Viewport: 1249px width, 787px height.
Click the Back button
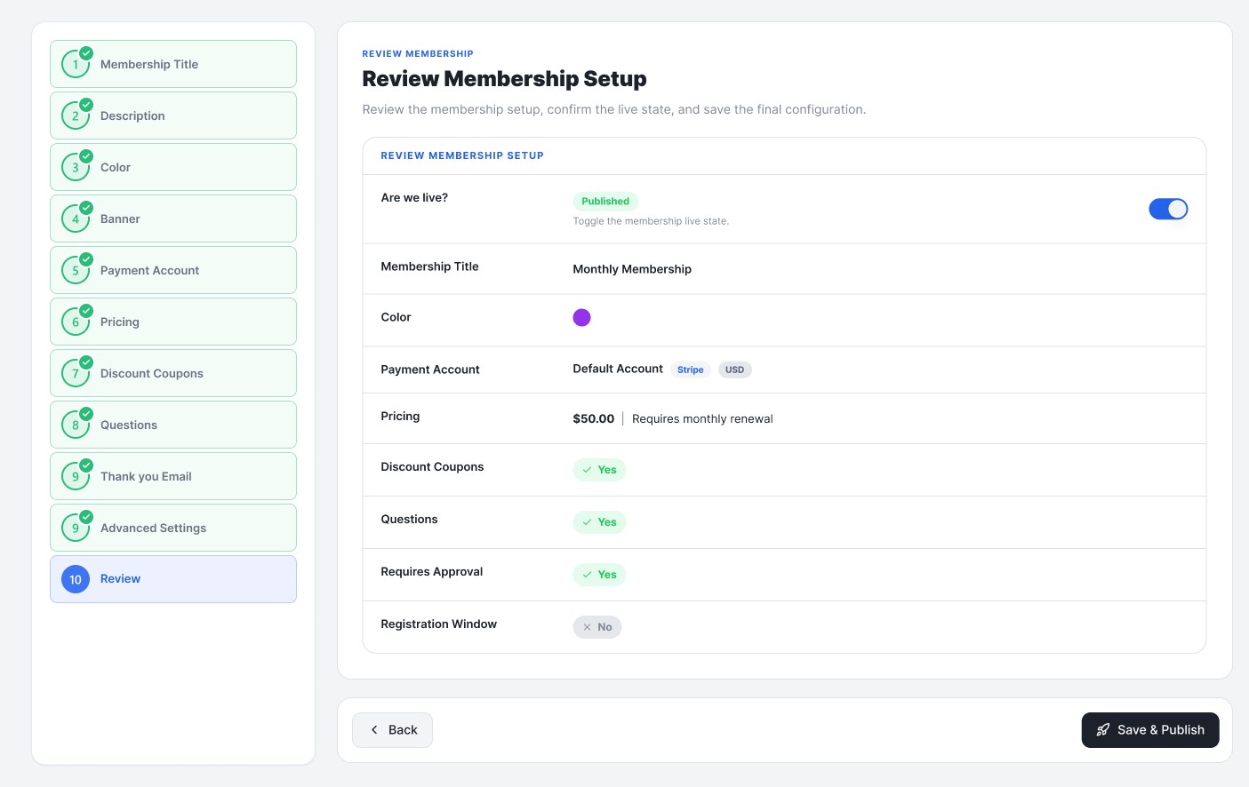click(x=392, y=730)
